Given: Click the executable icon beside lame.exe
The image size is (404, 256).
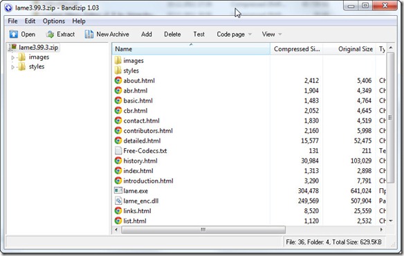Looking at the screenshot, I should pyautogui.click(x=118, y=190).
